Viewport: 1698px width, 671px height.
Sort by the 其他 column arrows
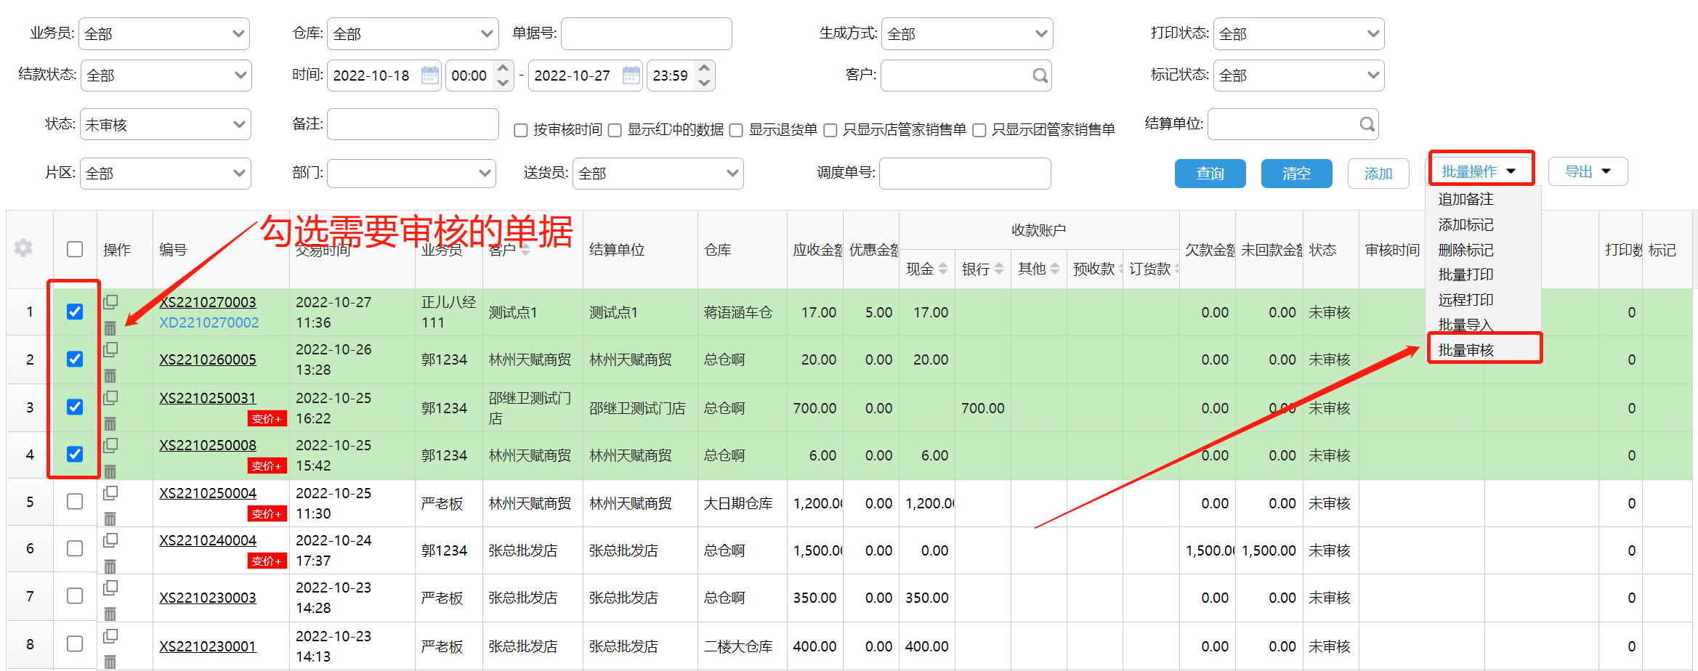pos(1055,269)
